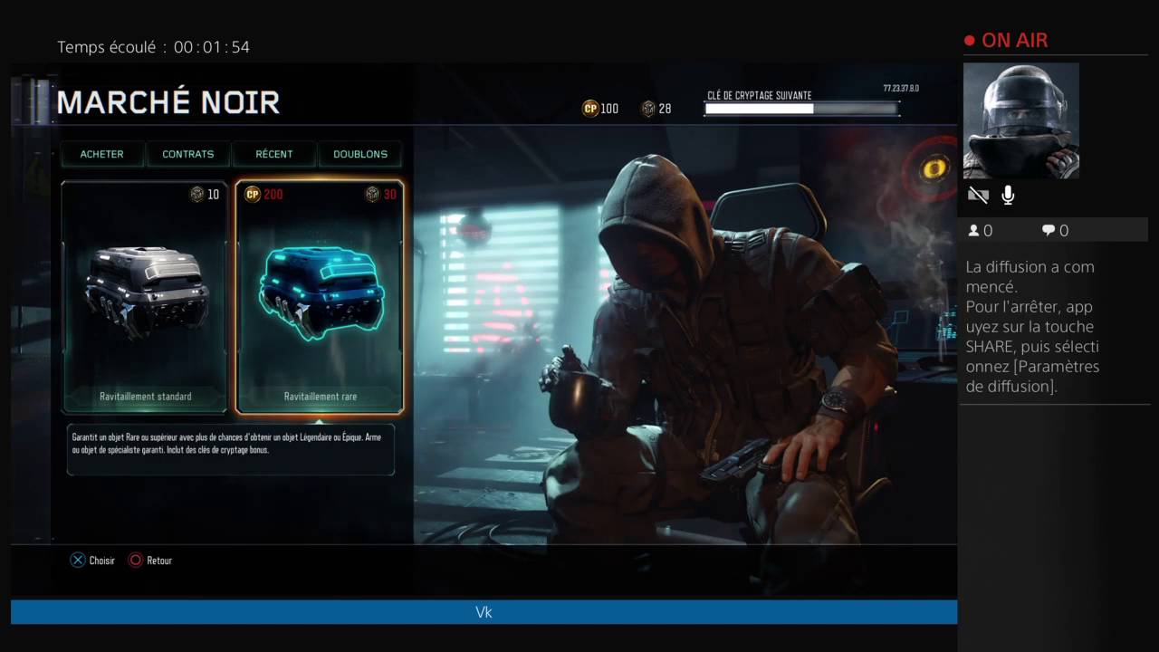This screenshot has height=652, width=1159.
Task: Select the DOUBLONS tab
Action: (360, 154)
